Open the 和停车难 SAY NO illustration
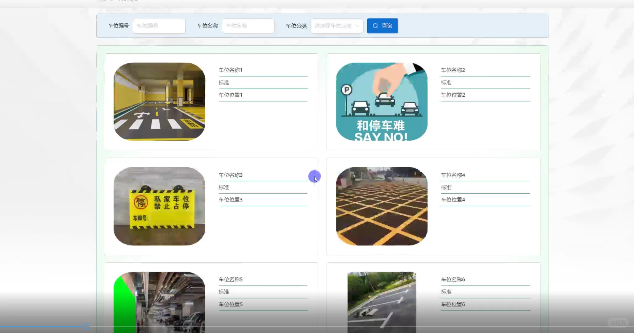This screenshot has height=333, width=634. coord(382,101)
